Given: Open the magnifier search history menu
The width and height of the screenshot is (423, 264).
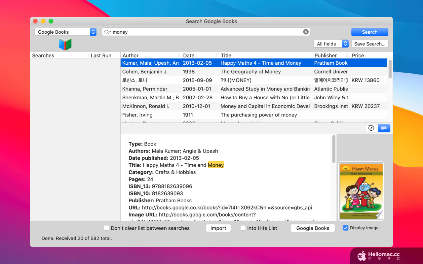Looking at the screenshot, I should click(x=107, y=32).
